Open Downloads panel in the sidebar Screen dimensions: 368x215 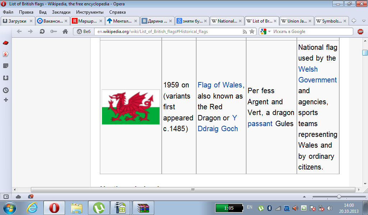tap(6, 78)
